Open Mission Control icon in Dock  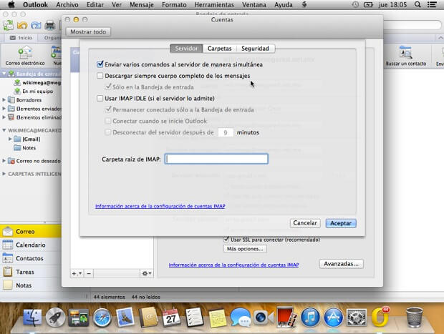[x=79, y=318]
